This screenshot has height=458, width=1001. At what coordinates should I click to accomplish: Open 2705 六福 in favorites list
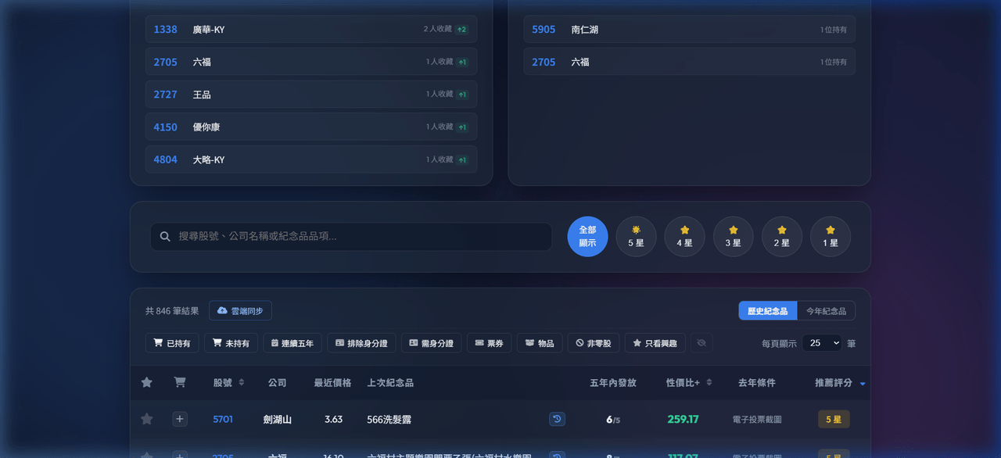[x=311, y=62]
